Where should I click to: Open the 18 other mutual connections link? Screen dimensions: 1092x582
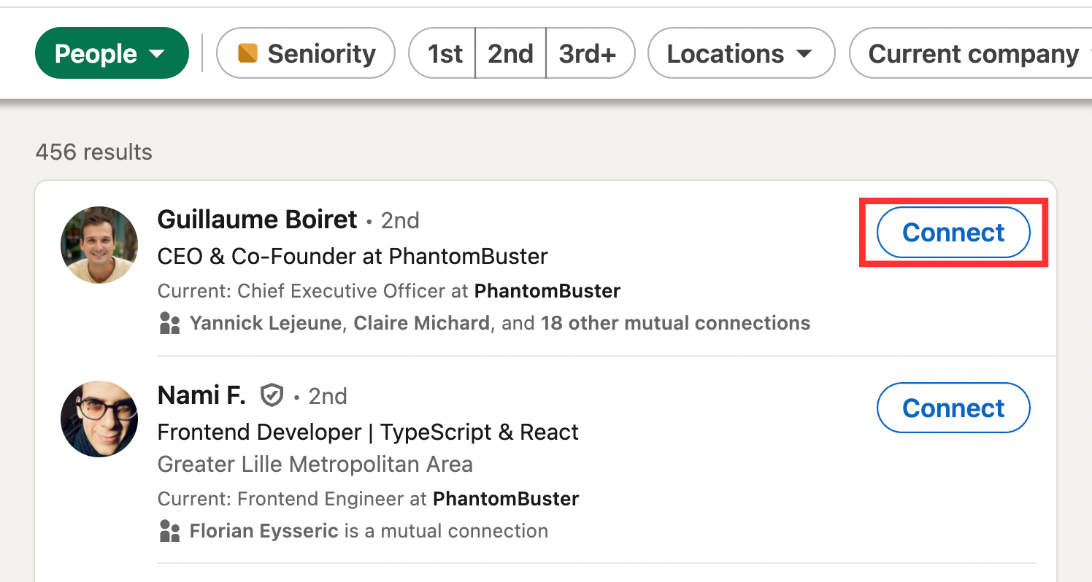coord(675,323)
